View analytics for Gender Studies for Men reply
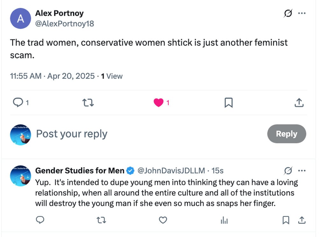Viewport: 326px width, 237px height. (224, 220)
